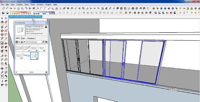Select the Scale tool
Screen dimensions: 200x102
click(2, 51)
